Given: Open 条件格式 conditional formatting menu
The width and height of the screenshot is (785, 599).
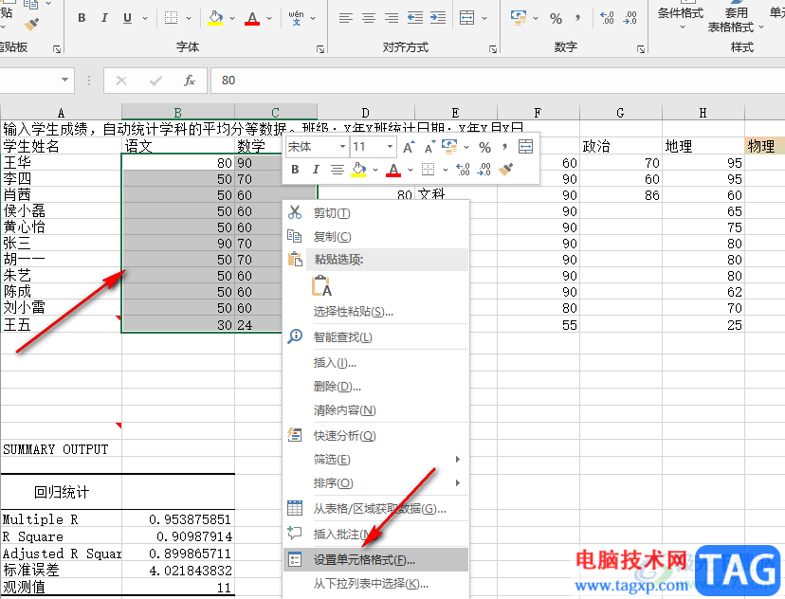Looking at the screenshot, I should [x=681, y=16].
